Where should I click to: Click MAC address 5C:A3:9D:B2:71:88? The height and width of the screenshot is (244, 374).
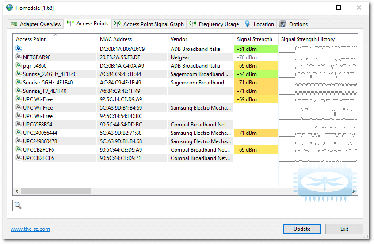[x=121, y=133]
